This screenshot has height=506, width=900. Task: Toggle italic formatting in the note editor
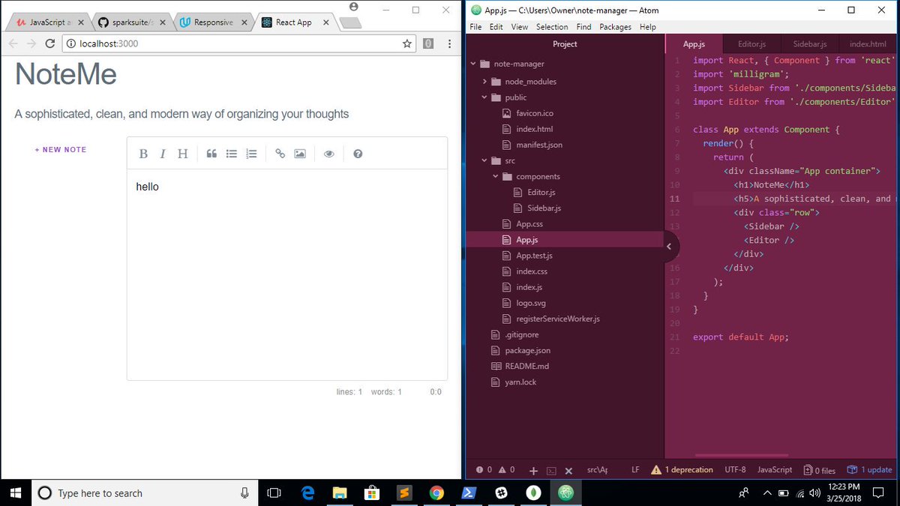click(x=163, y=154)
